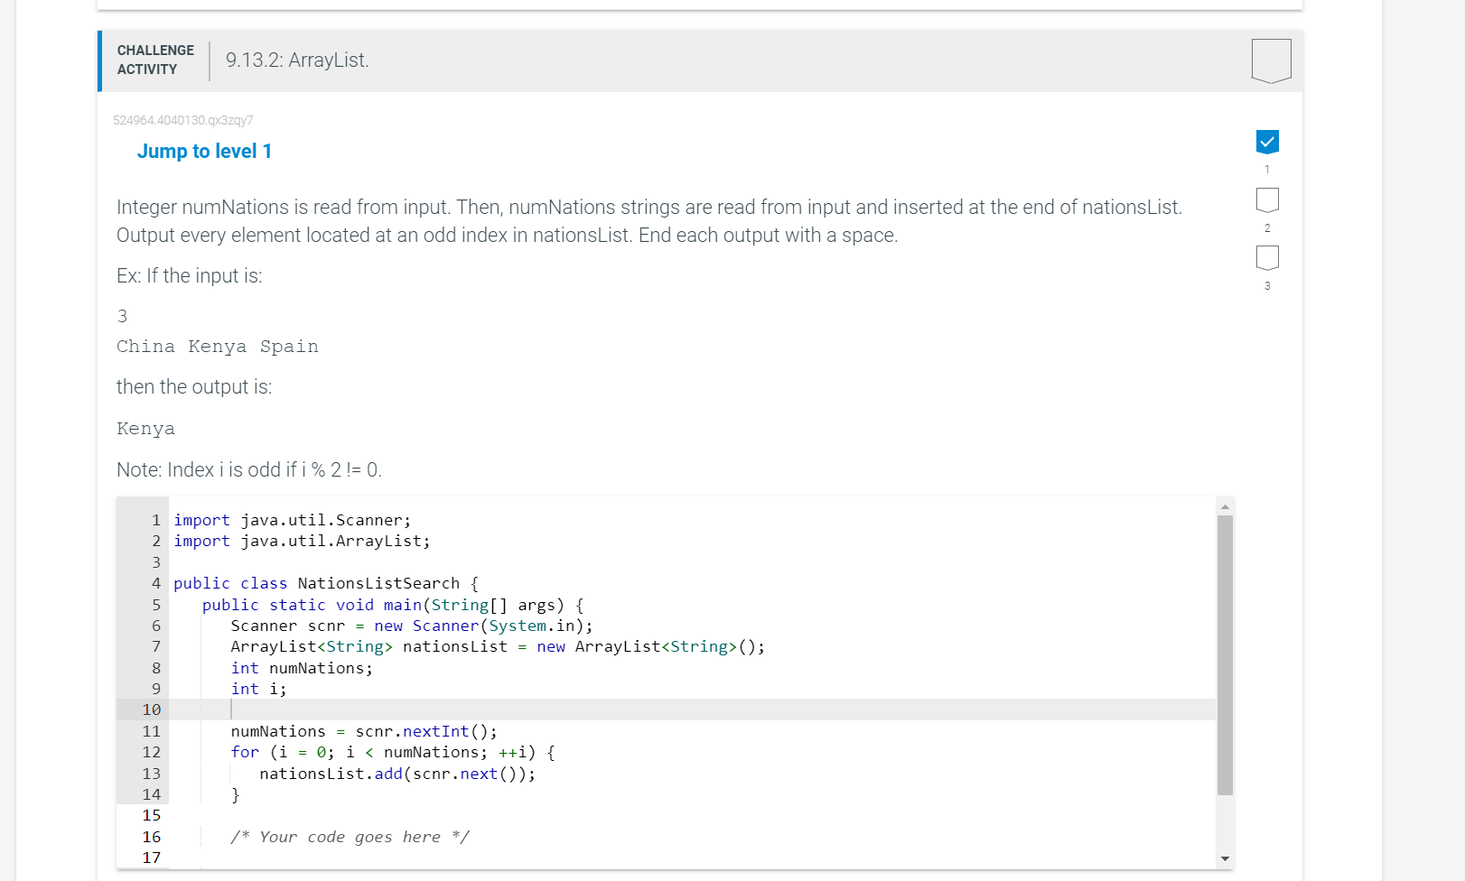The height and width of the screenshot is (881, 1465).
Task: Click the activity ID 524964.4040130.qx3zqy7
Action: point(182,120)
